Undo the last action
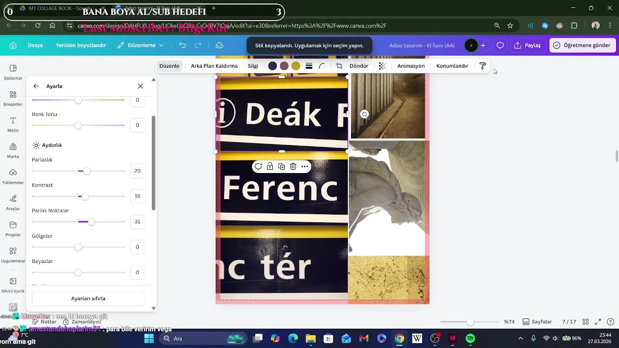The height and width of the screenshot is (348, 619). pyautogui.click(x=182, y=45)
